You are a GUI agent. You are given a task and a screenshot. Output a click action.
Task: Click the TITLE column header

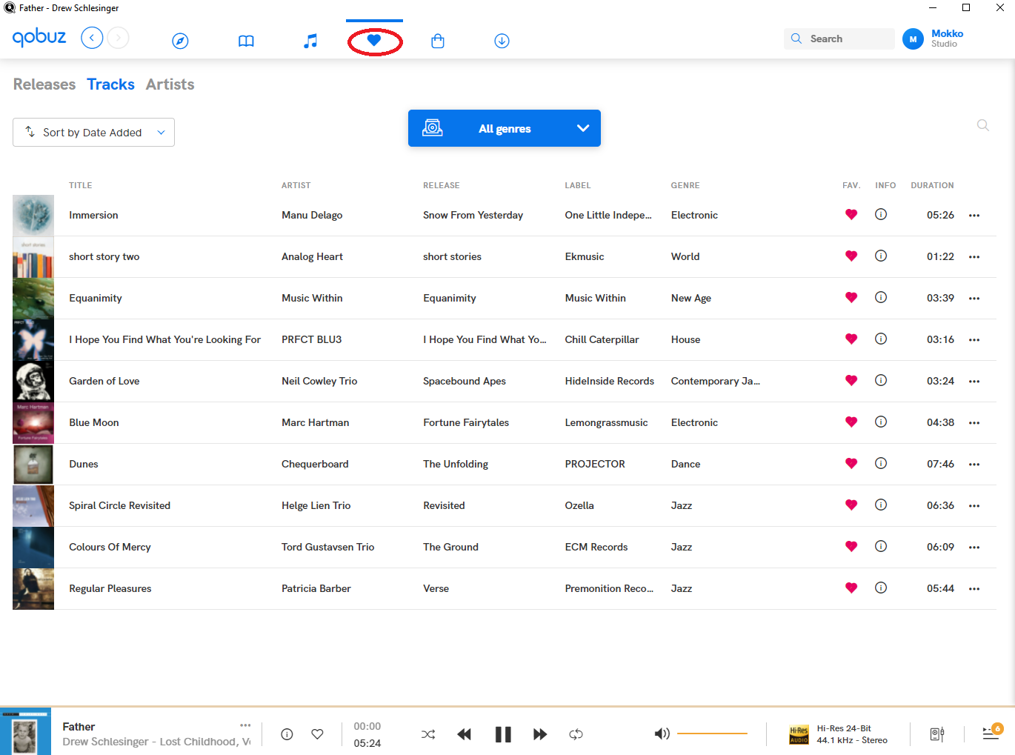tap(81, 185)
